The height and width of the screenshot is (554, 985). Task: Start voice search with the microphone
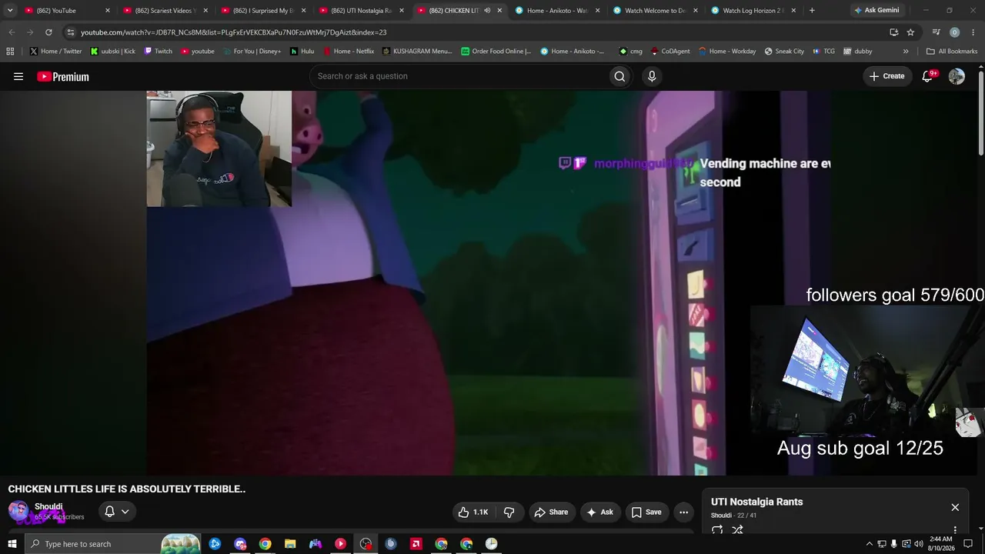pyautogui.click(x=652, y=76)
